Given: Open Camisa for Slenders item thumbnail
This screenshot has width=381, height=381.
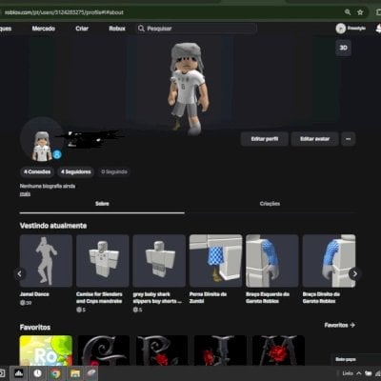Looking at the screenshot, I should (x=103, y=261).
